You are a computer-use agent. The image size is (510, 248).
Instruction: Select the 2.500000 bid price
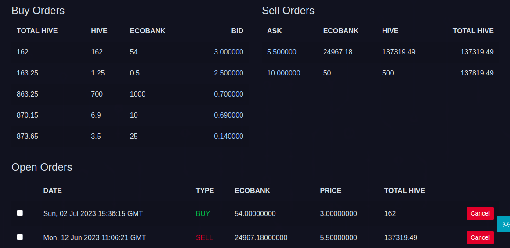point(228,73)
